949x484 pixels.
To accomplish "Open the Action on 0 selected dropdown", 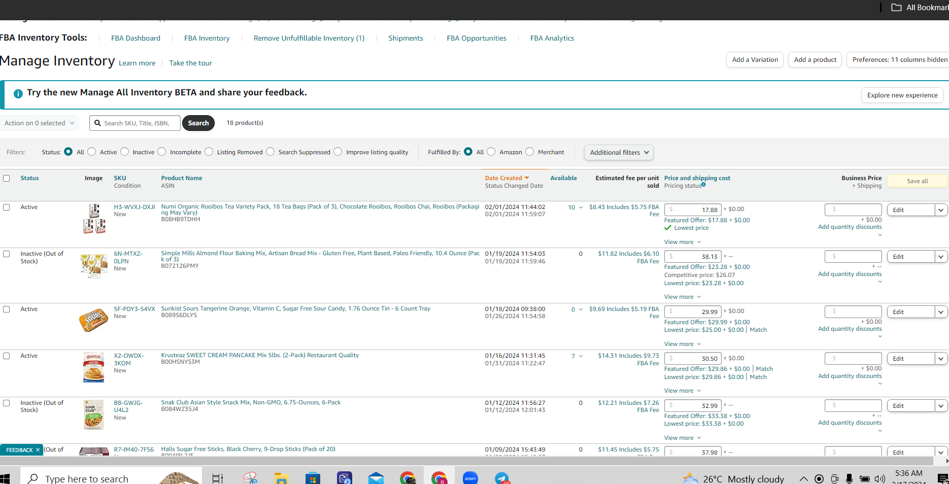I will 40,123.
